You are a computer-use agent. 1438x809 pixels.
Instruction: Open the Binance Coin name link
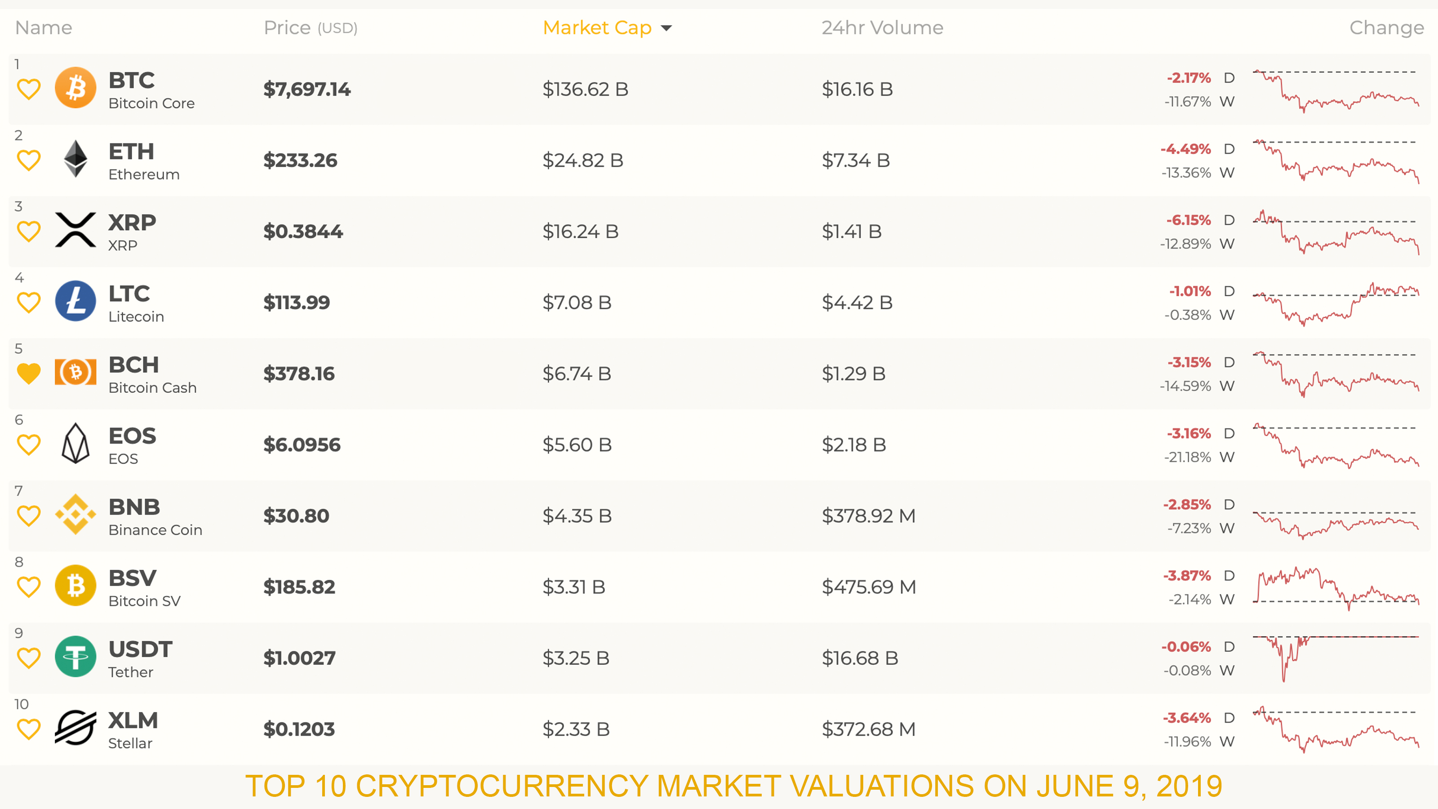tap(155, 530)
